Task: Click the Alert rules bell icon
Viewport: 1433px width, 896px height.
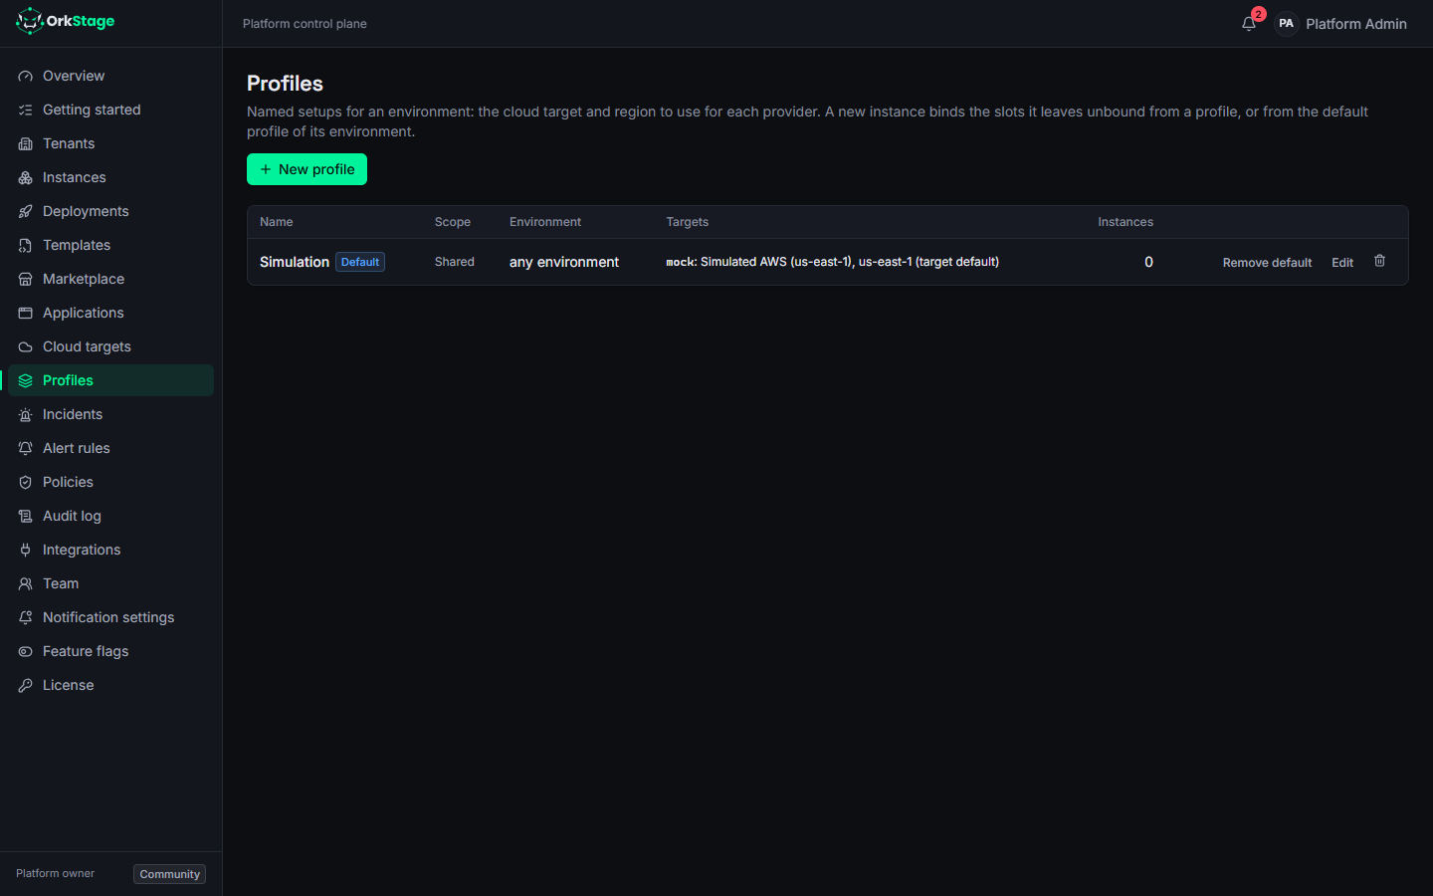Action: 26,448
